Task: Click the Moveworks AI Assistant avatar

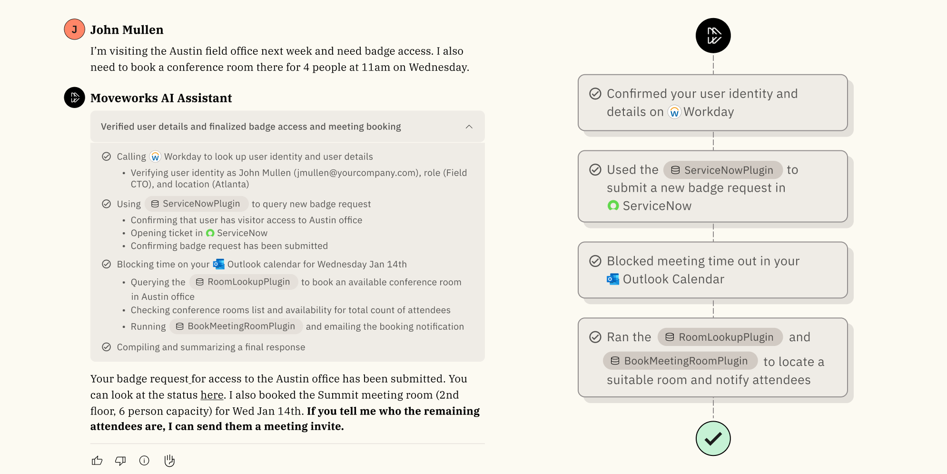Action: (75, 98)
